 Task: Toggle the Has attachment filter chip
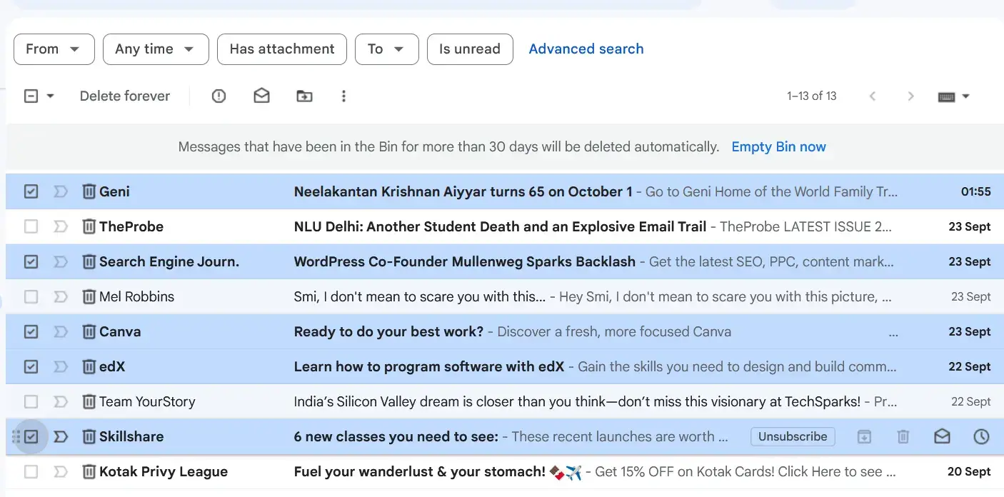click(x=282, y=49)
